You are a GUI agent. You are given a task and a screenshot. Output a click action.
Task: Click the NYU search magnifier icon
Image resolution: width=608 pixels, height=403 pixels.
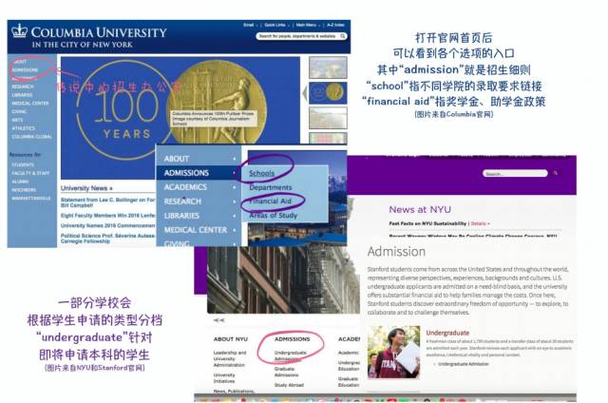[x=555, y=173]
